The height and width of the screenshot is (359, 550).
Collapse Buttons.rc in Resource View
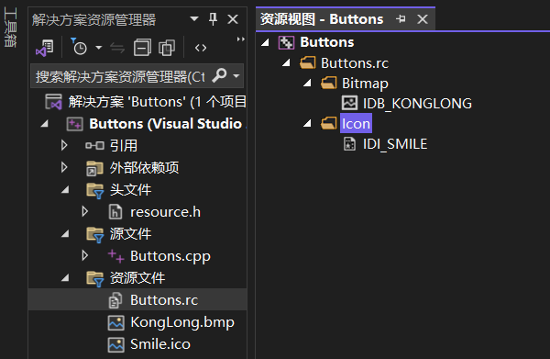(x=287, y=62)
